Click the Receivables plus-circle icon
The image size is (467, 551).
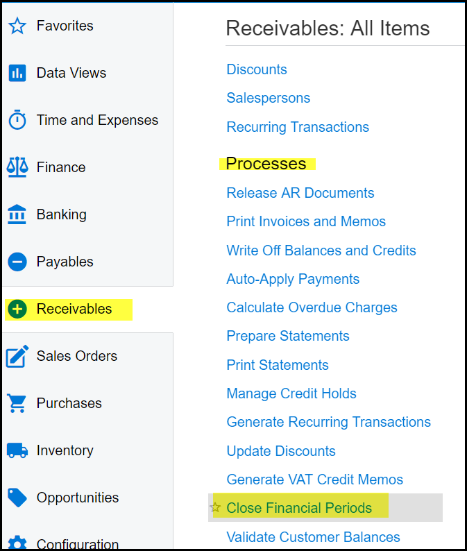pyautogui.click(x=17, y=309)
